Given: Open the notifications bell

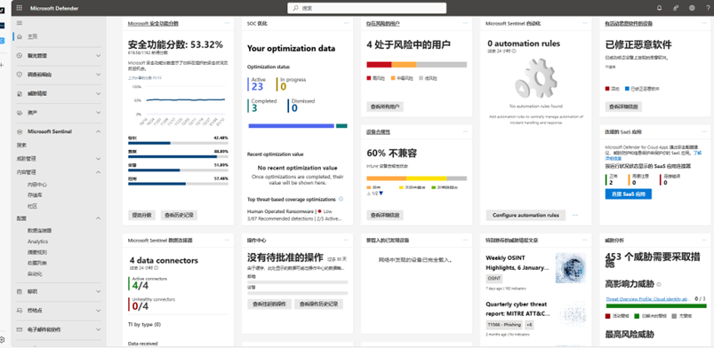Looking at the screenshot, I should [660, 8].
